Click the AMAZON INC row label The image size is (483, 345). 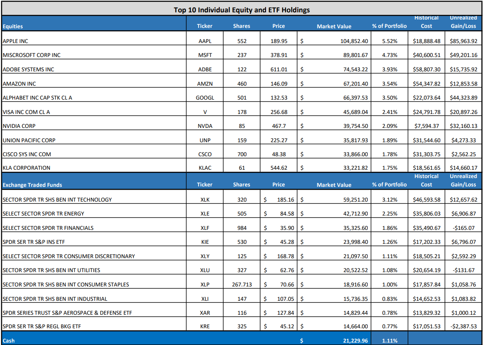(19, 84)
